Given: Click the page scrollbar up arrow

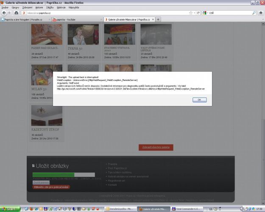Looking at the screenshot, I should [263, 24].
